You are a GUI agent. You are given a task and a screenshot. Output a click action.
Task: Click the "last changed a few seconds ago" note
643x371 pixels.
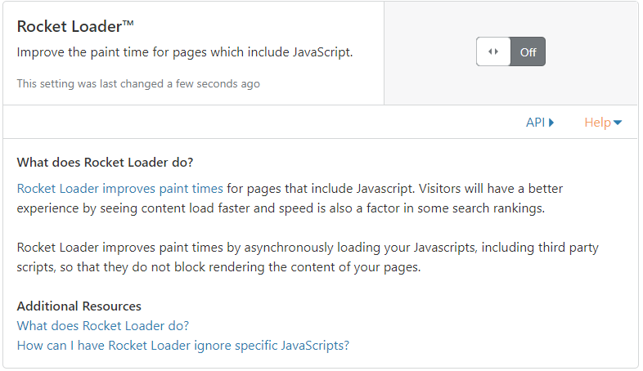coord(138,83)
